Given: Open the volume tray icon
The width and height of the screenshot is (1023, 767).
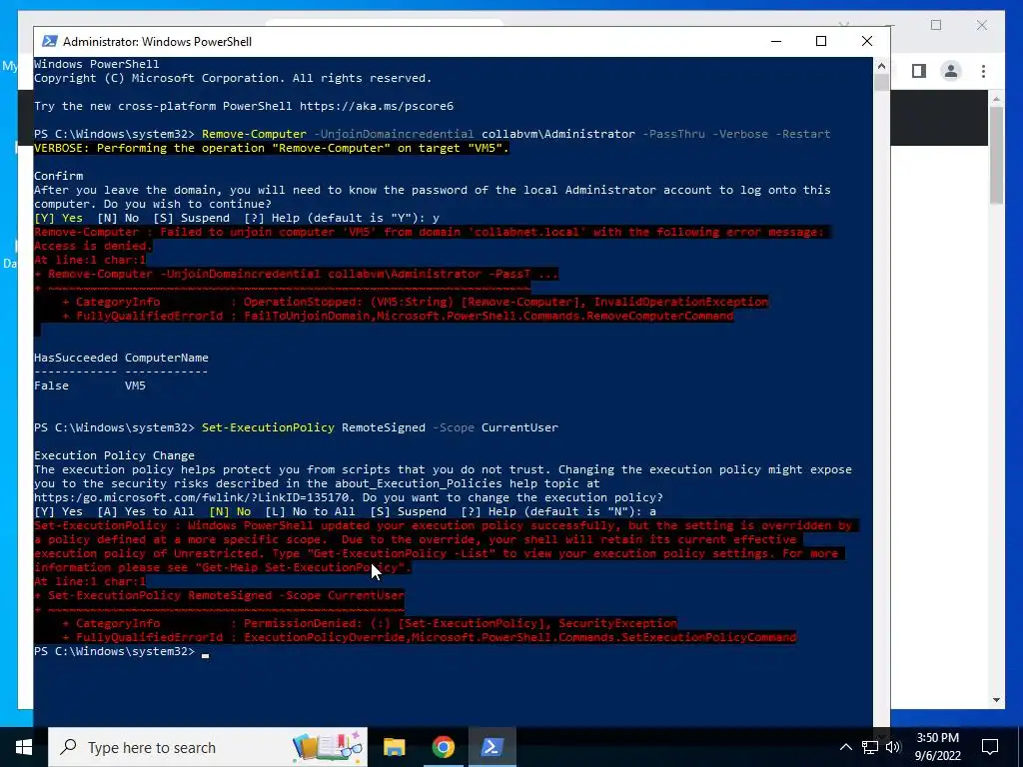Looking at the screenshot, I should (x=893, y=747).
